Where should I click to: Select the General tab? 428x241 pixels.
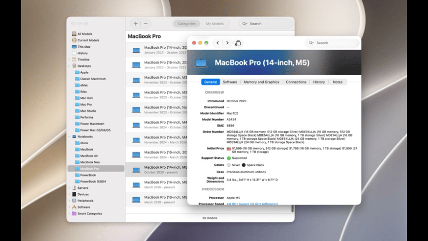click(211, 82)
